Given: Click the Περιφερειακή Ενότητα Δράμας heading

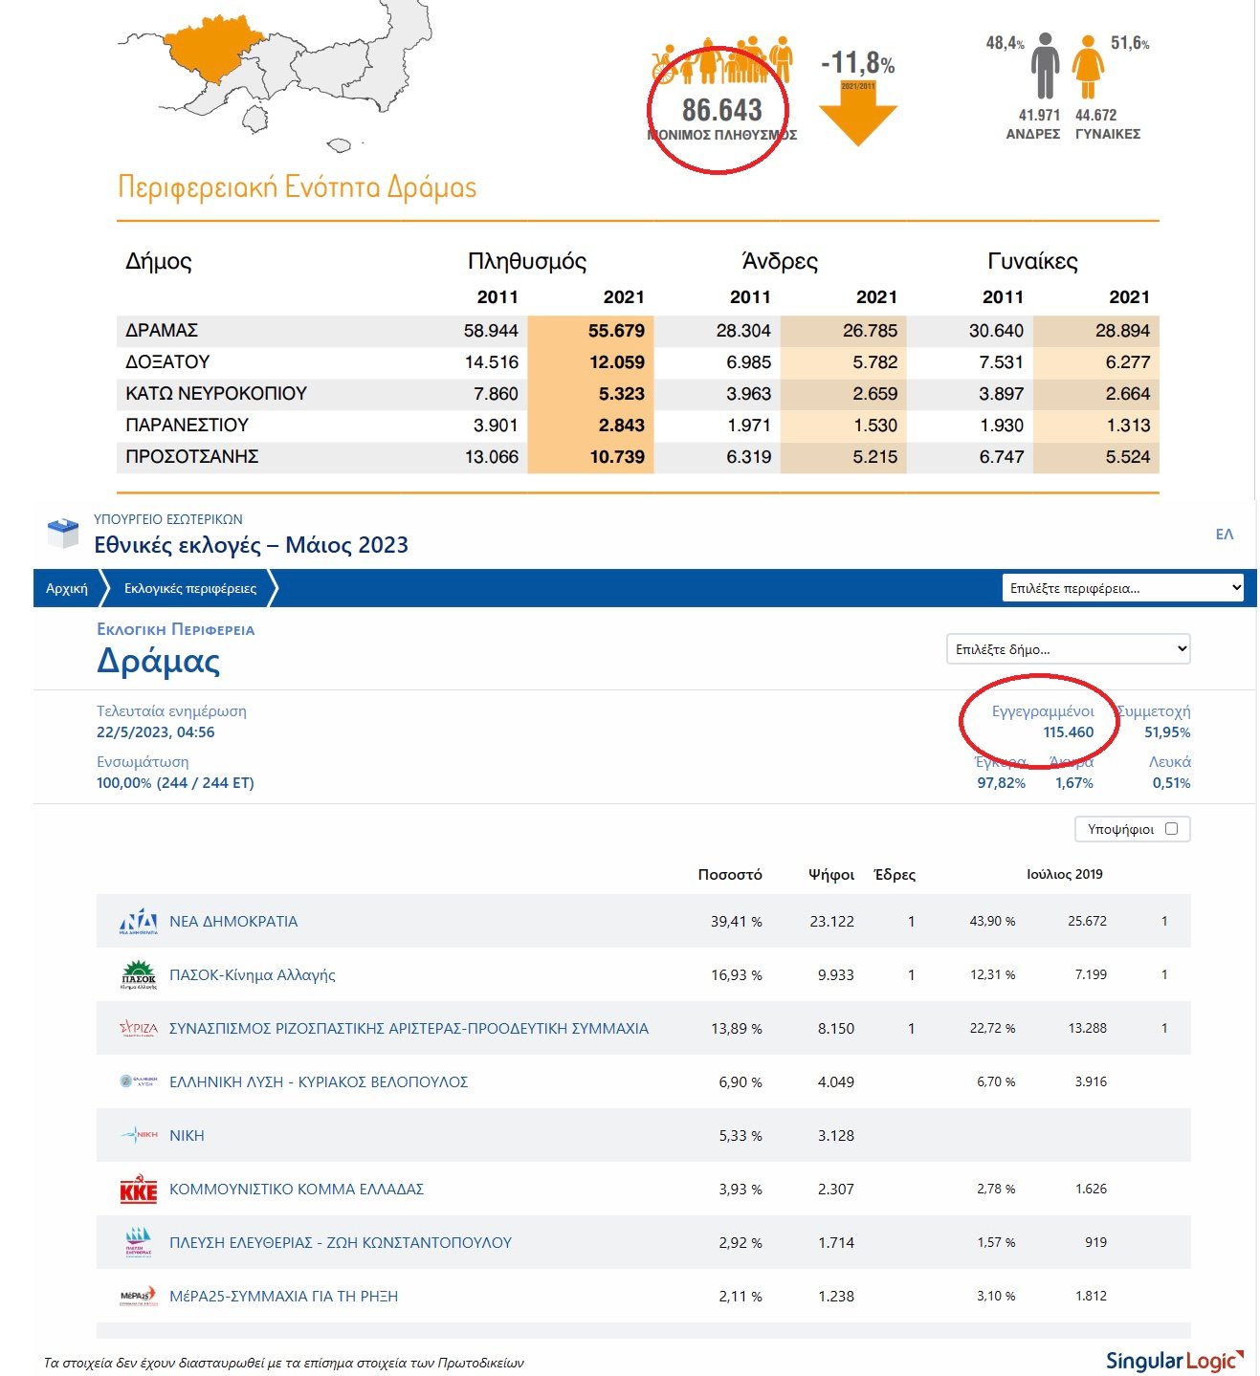Looking at the screenshot, I should click(298, 187).
